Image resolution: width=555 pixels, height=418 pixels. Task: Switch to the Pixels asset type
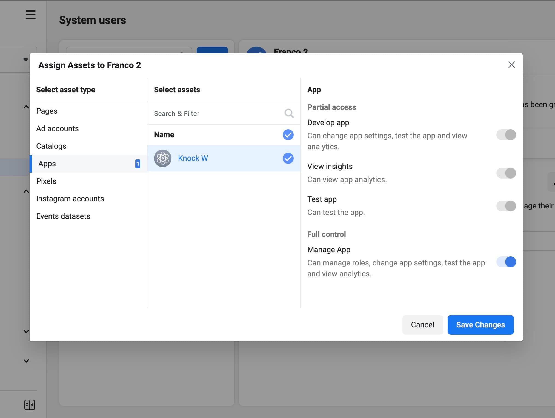point(46,181)
